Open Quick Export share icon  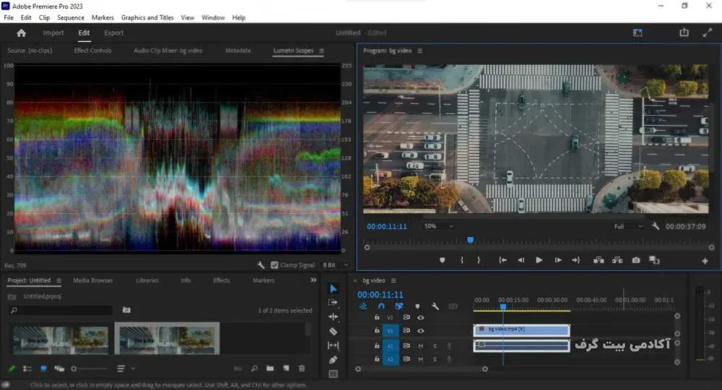[x=684, y=32]
